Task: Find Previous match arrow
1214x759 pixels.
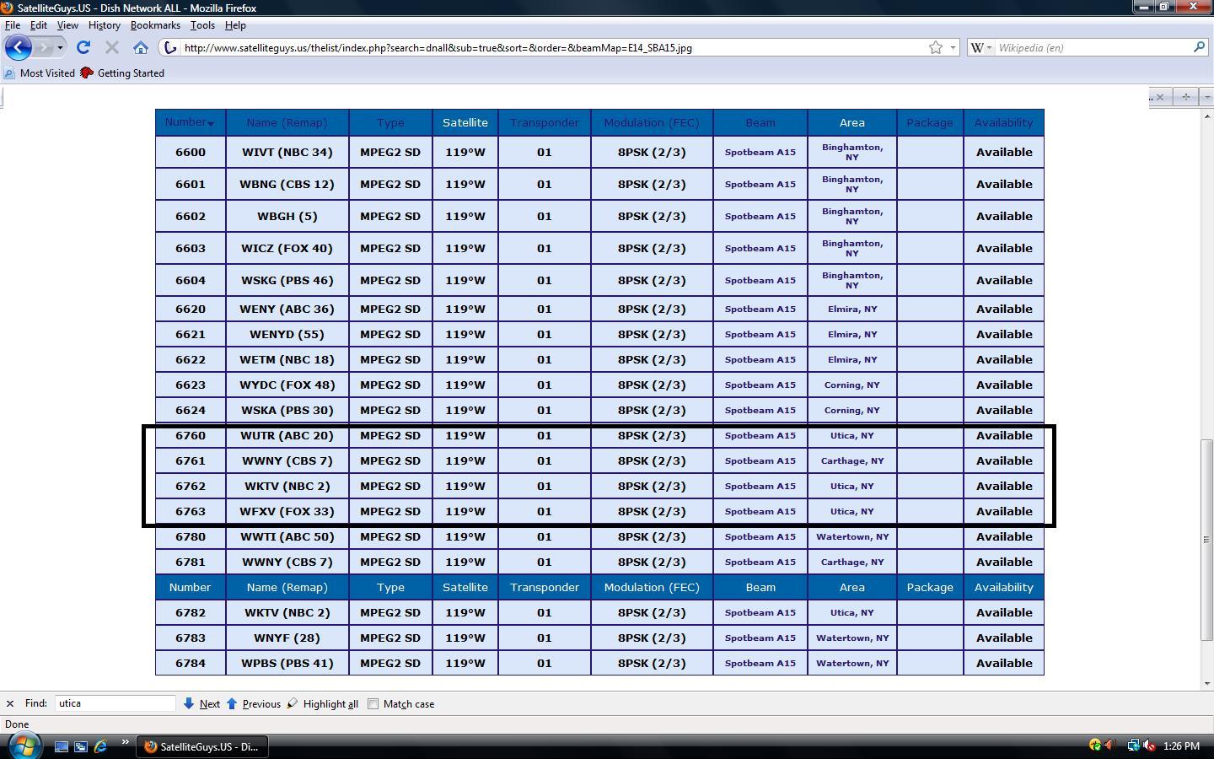Action: pos(232,703)
